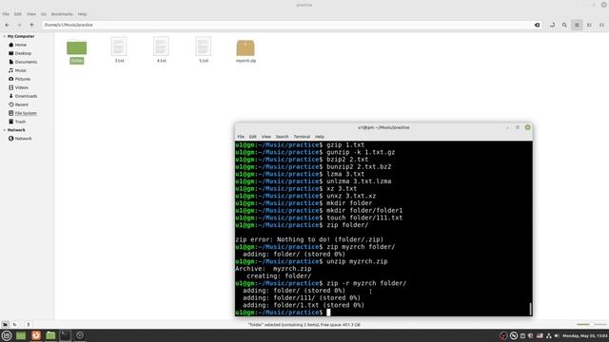Open the file manager Help menu
Screen dimensions: 609x342
coord(83,14)
